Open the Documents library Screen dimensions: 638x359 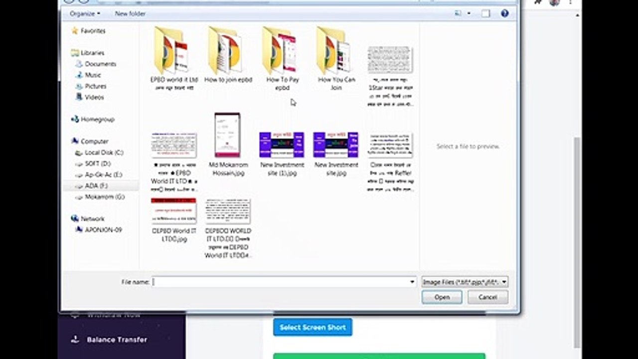click(x=95, y=64)
